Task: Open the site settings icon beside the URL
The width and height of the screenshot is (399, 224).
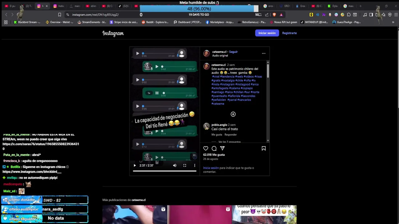Action: (x=68, y=15)
